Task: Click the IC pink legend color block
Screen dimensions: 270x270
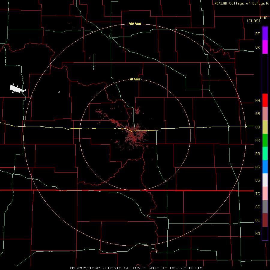Action: (x=265, y=193)
